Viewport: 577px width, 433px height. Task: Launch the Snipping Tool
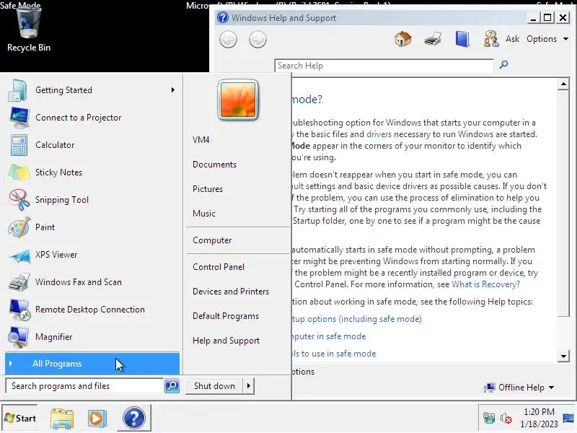(x=92, y=200)
